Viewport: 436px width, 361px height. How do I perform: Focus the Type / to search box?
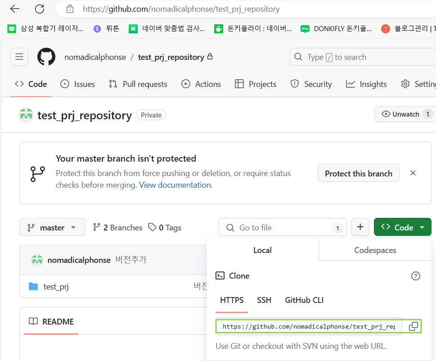coord(363,57)
